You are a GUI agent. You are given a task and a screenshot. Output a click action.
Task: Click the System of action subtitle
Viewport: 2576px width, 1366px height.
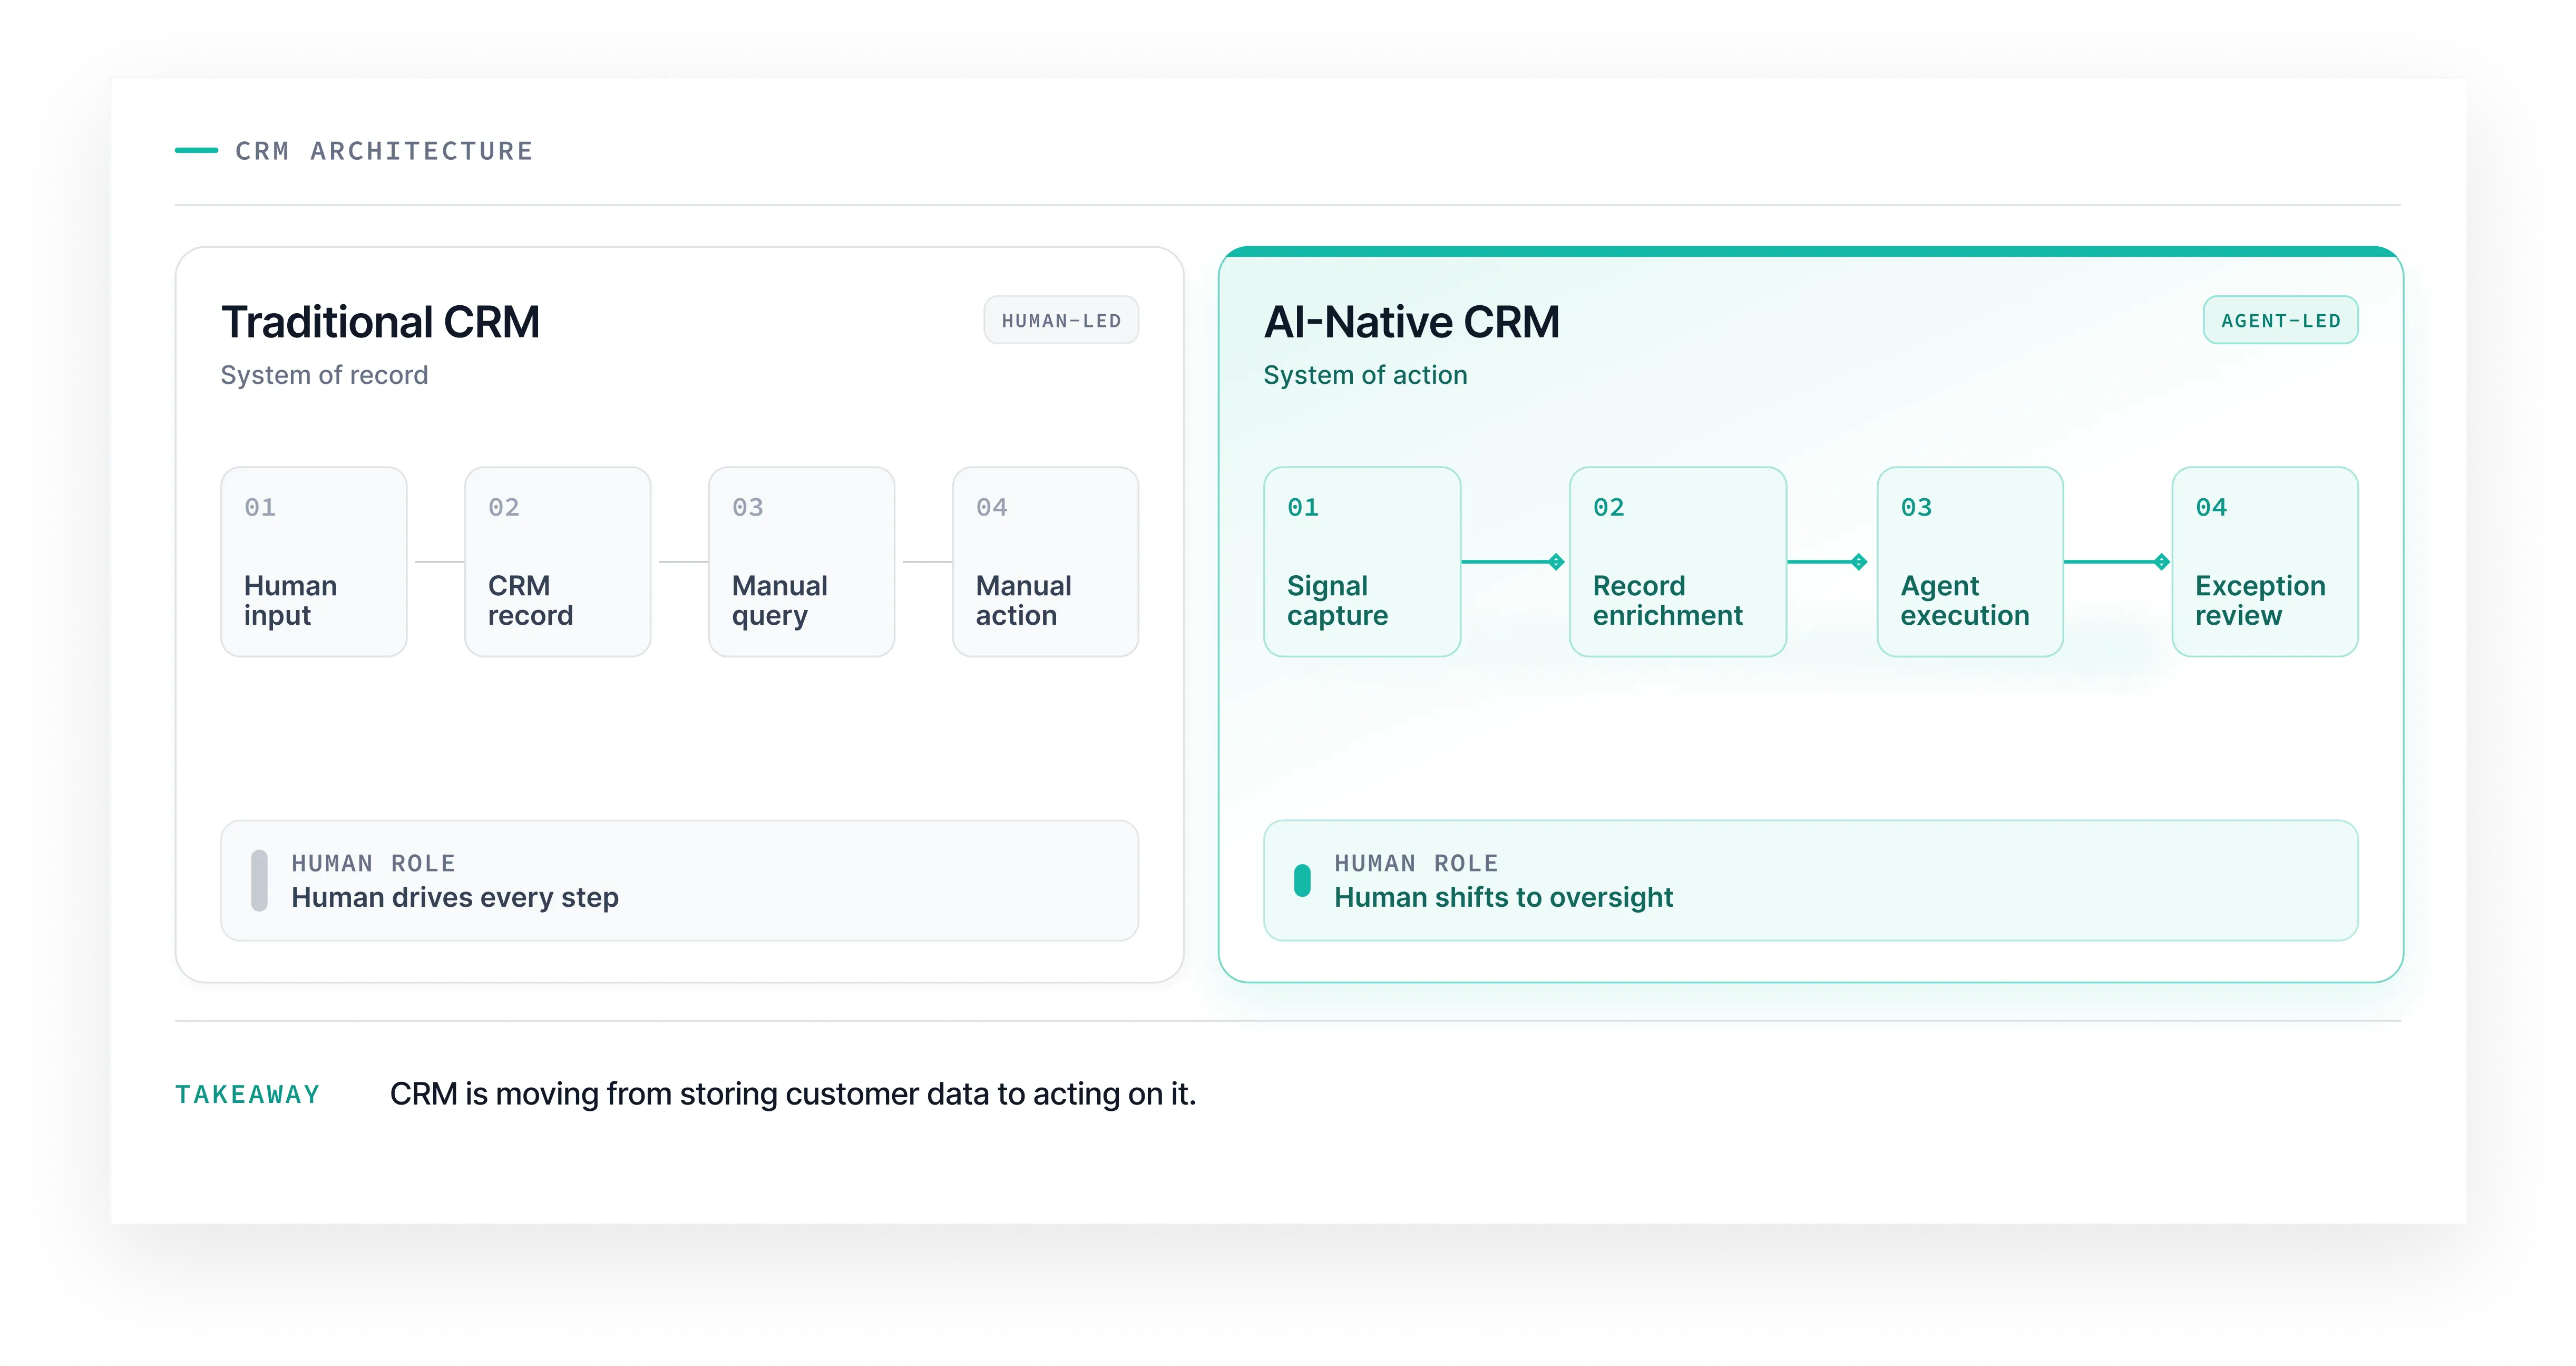(x=1365, y=375)
